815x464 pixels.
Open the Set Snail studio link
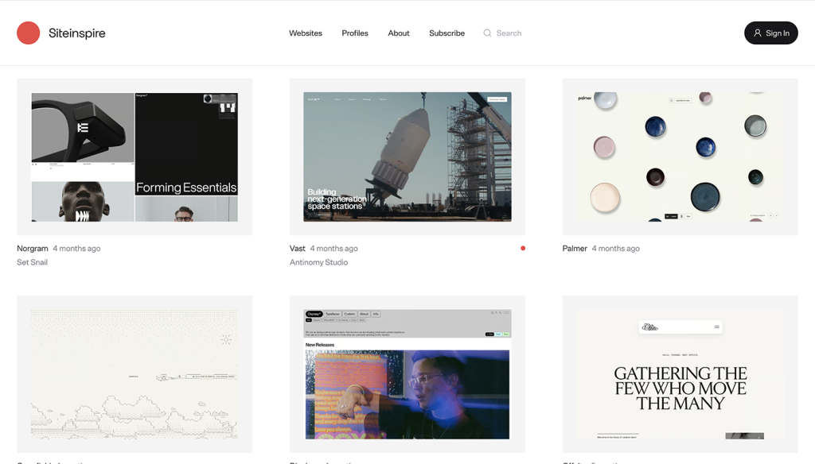click(x=33, y=262)
